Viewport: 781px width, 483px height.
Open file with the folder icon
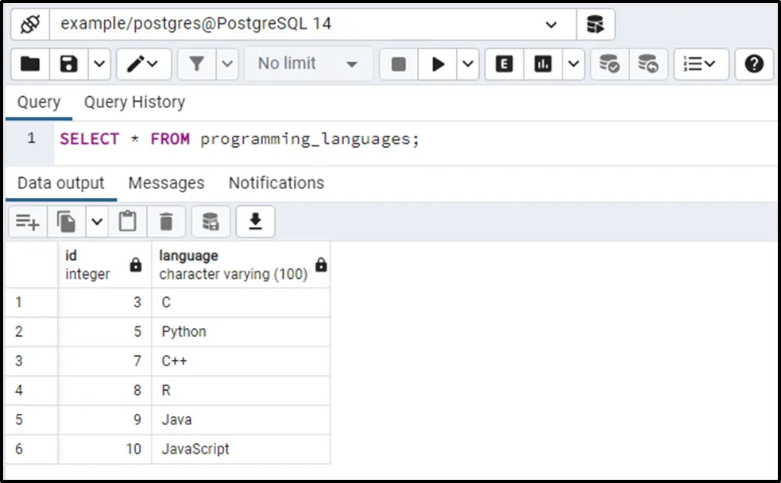(x=30, y=64)
